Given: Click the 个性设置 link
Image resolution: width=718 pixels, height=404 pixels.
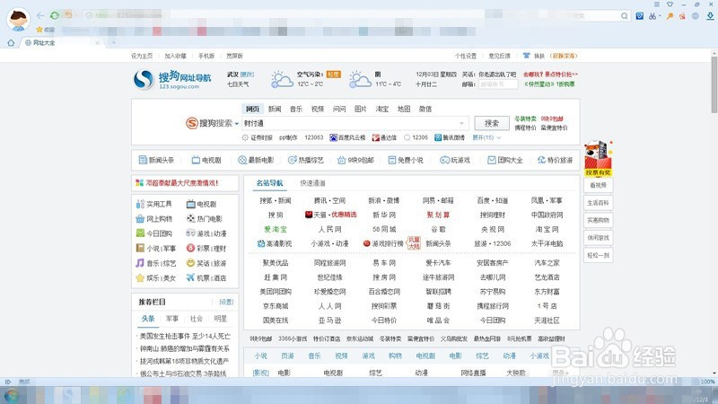Looking at the screenshot, I should [x=466, y=56].
